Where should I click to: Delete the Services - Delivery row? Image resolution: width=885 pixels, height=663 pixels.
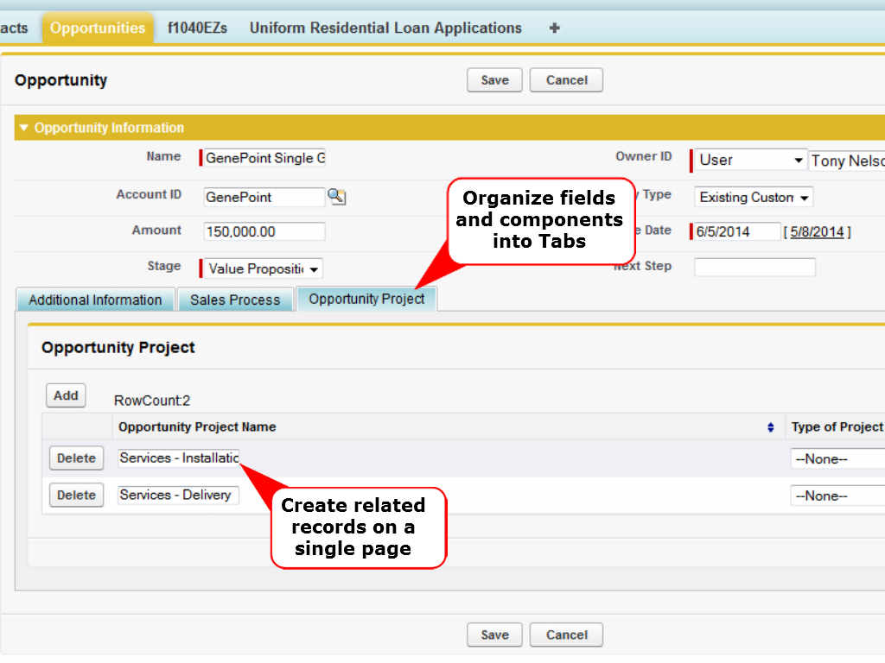76,495
